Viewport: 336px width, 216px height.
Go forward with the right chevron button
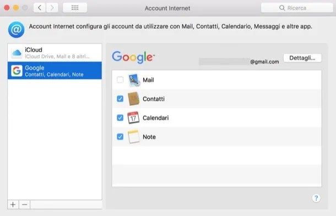52,8
